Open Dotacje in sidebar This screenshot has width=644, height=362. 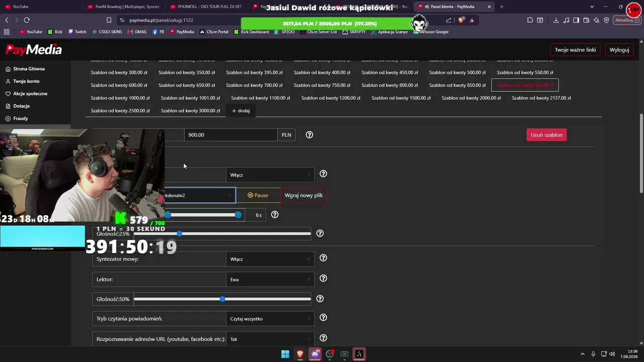pyautogui.click(x=21, y=106)
